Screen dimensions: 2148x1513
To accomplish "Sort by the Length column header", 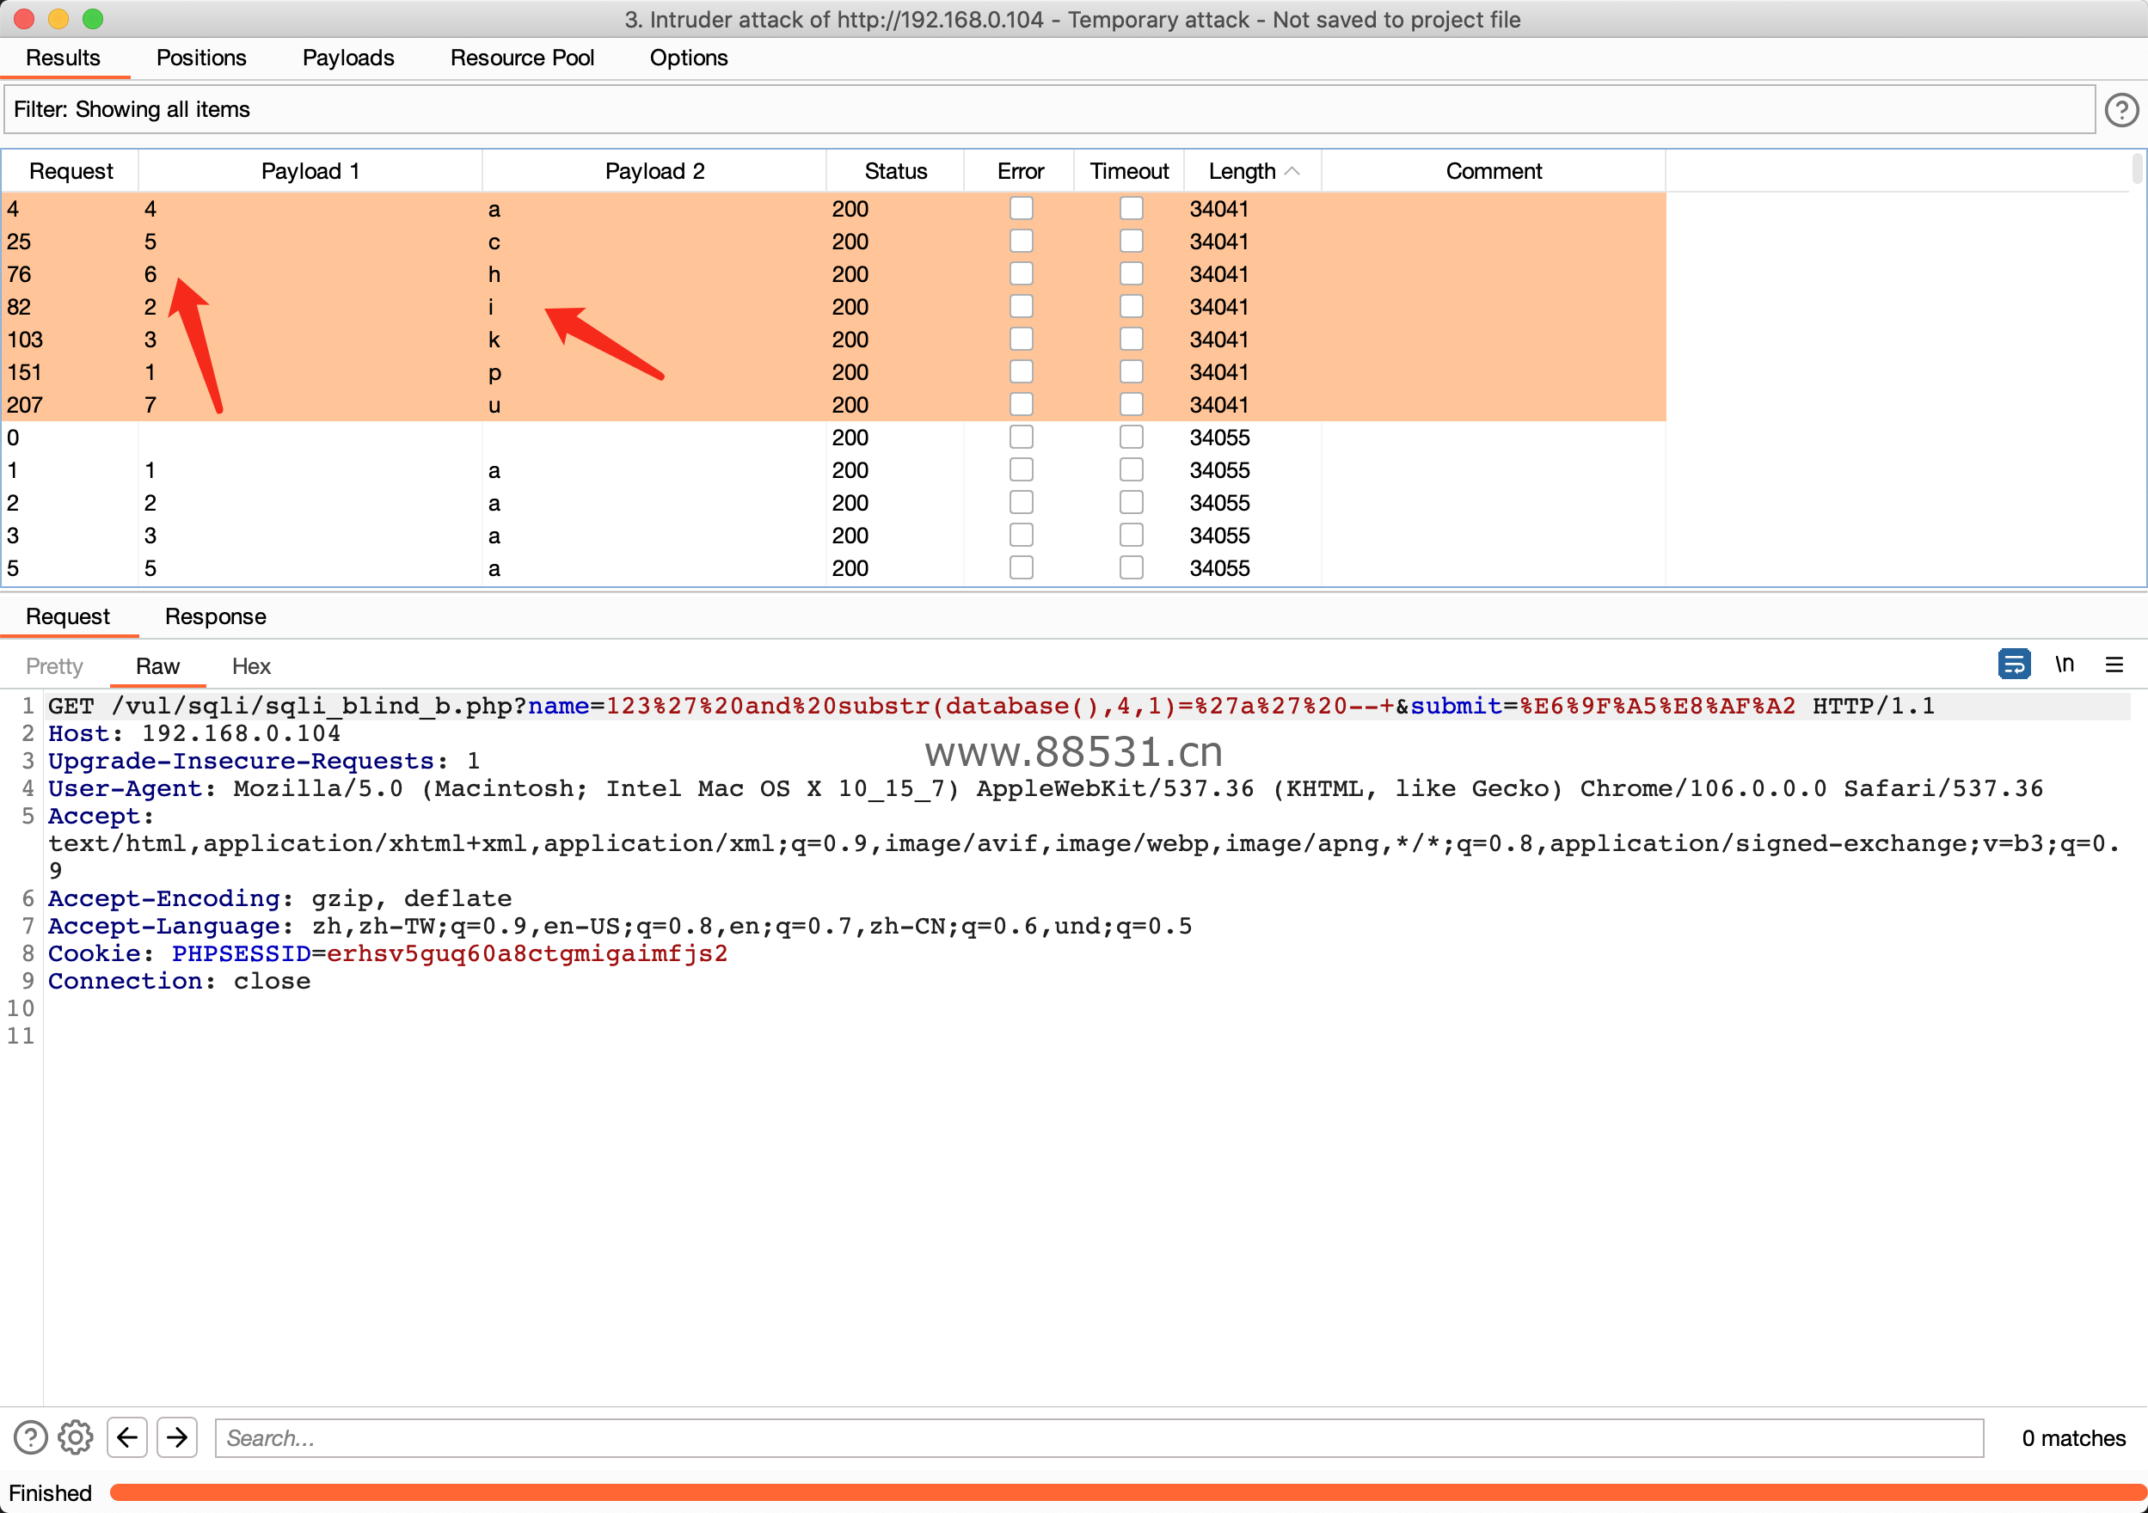I will pyautogui.click(x=1253, y=171).
